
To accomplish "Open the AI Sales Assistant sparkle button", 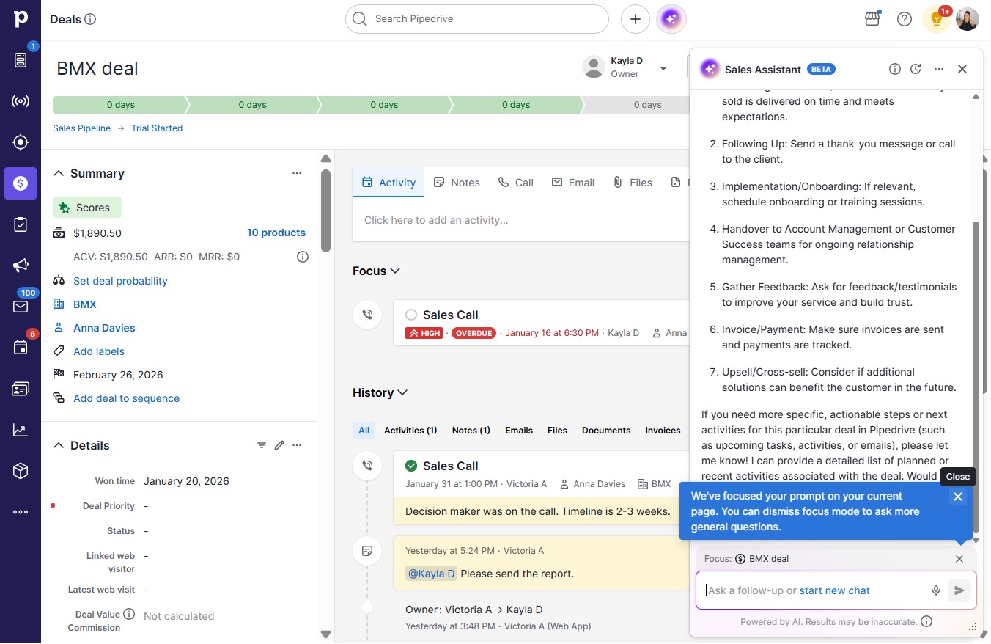I will point(671,19).
